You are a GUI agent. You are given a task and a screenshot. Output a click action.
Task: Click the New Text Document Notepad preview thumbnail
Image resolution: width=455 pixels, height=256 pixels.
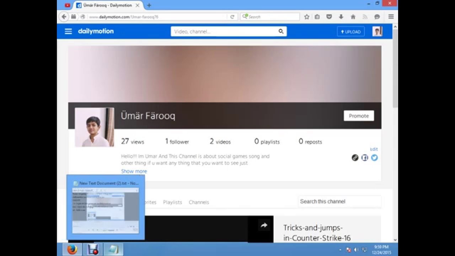coord(106,208)
